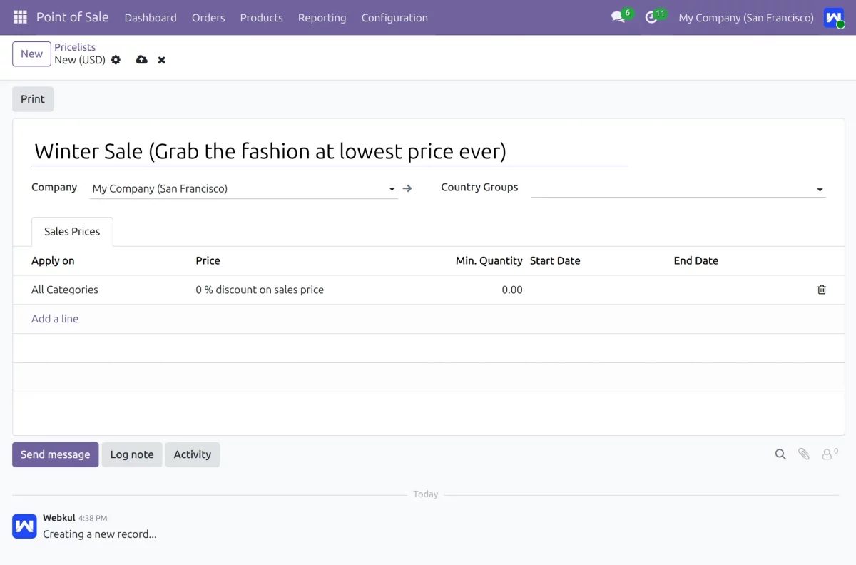Select the Sales Prices tab

point(72,232)
